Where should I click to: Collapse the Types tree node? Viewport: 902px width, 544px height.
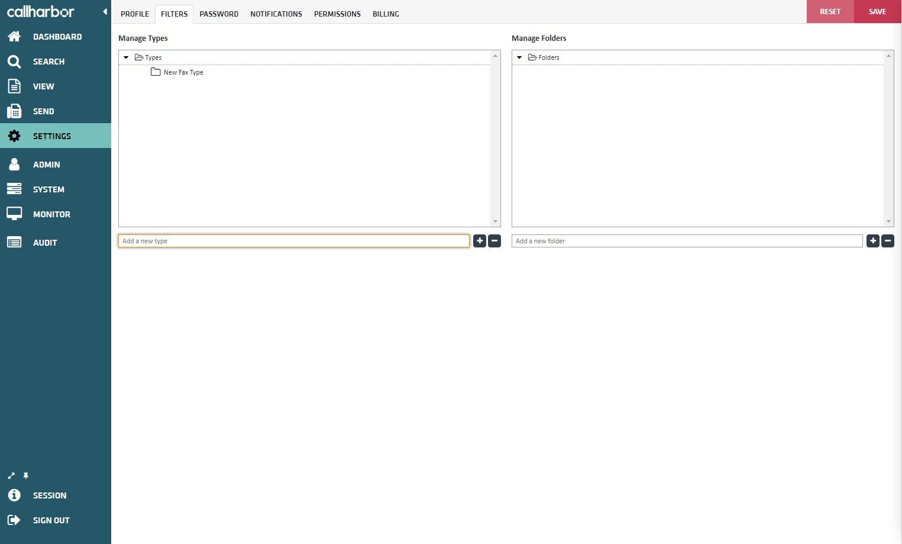(x=126, y=57)
